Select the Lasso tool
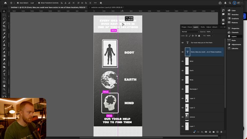This screenshot has height=139, width=247. click(x=4, y=19)
